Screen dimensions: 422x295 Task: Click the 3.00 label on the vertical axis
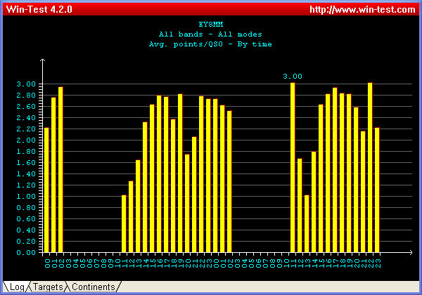26,84
